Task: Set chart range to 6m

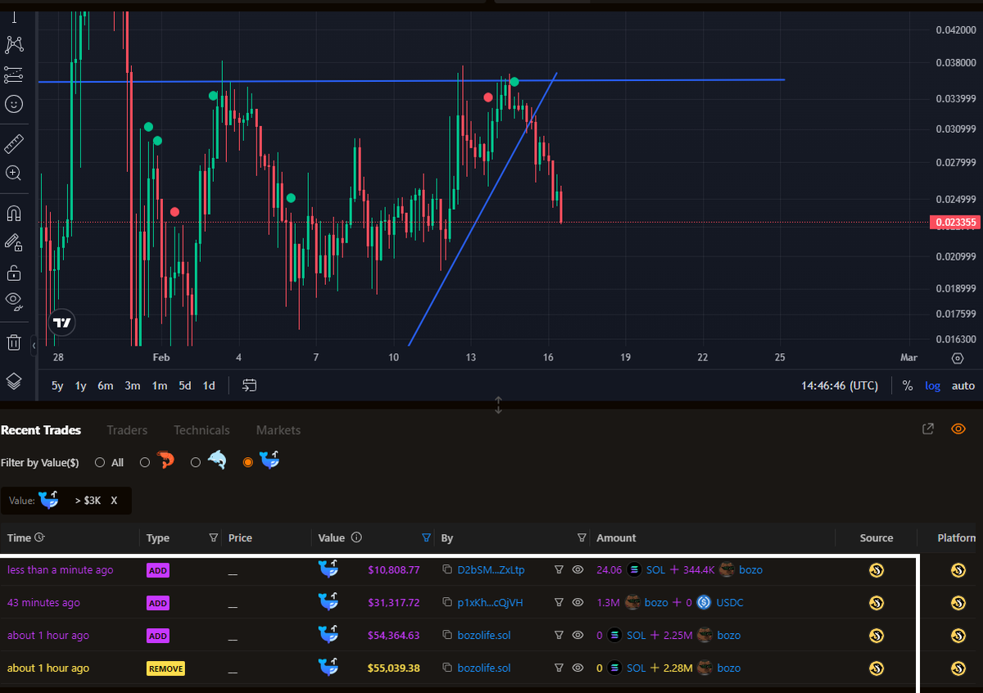Action: click(106, 386)
